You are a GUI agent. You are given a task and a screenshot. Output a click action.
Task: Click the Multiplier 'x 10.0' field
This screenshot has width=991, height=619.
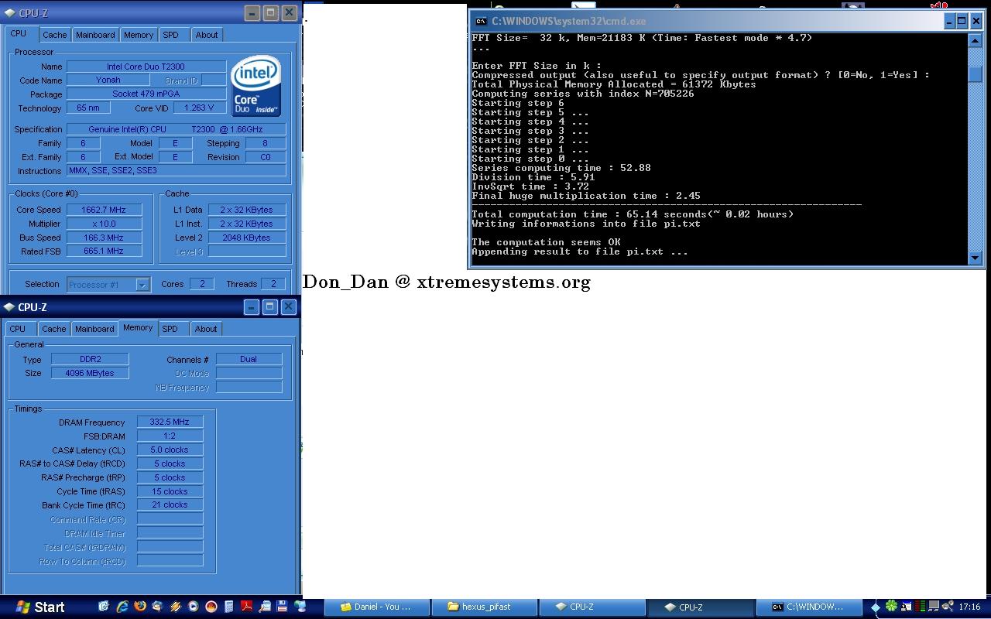coord(104,224)
